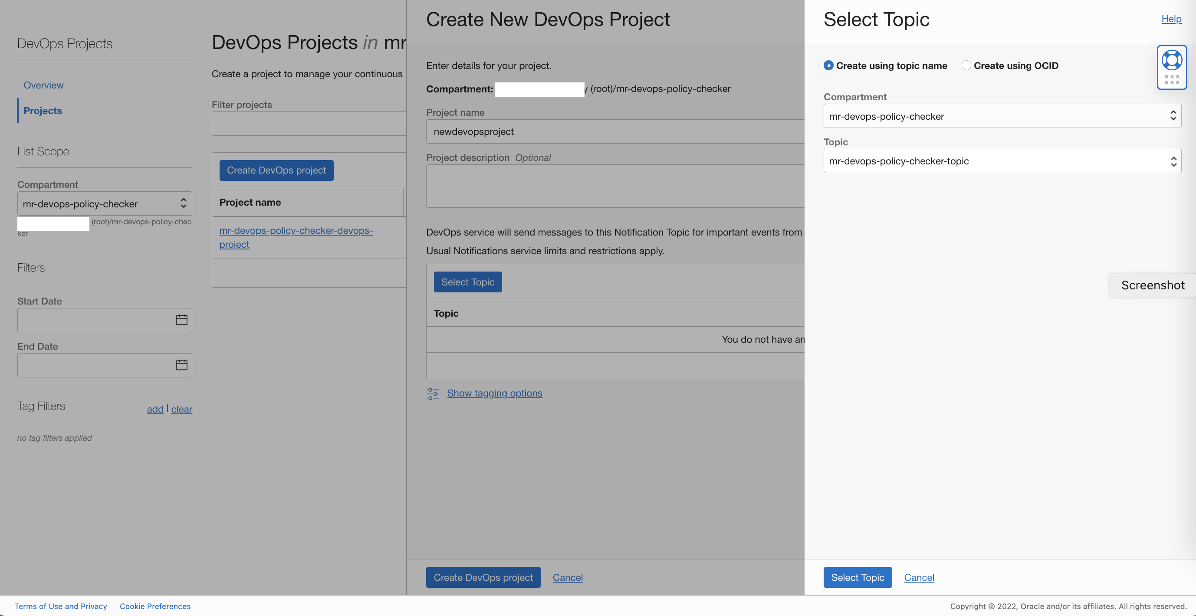
Task: Focus the Filter projects input field
Action: click(x=309, y=124)
